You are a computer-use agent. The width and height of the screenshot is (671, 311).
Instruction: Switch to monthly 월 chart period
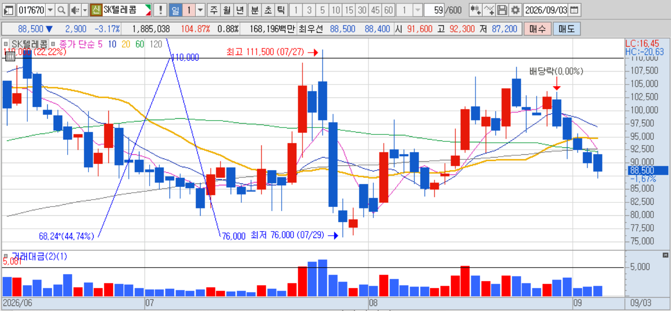pyautogui.click(x=227, y=10)
